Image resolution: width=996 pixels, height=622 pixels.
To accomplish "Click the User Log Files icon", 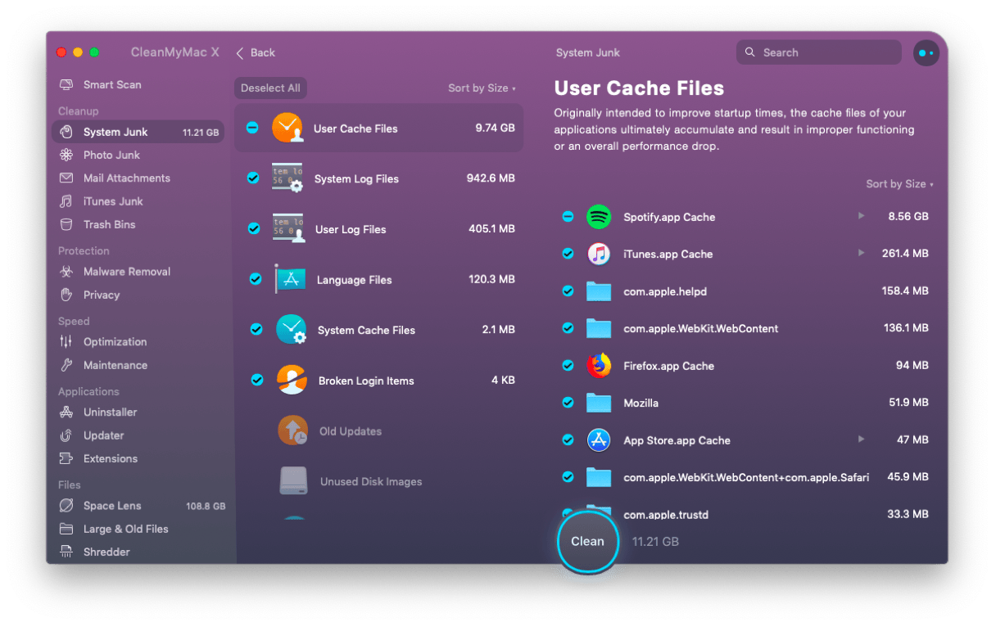I will pyautogui.click(x=288, y=229).
